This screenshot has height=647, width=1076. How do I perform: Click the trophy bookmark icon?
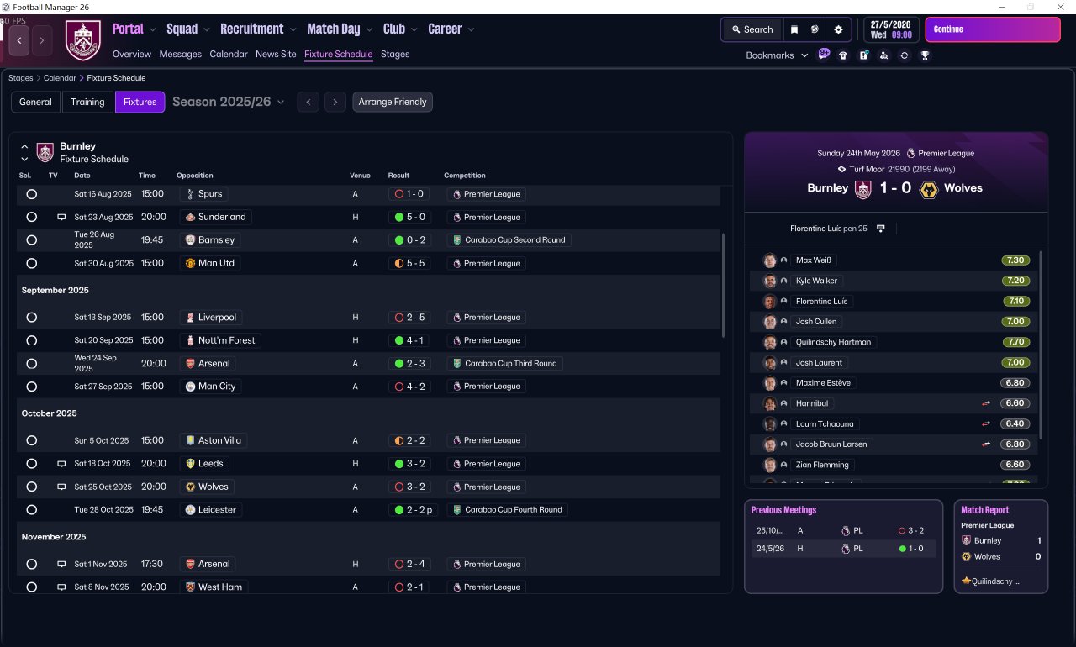(x=925, y=55)
